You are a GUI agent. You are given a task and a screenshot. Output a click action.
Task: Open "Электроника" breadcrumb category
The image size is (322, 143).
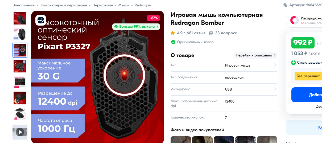(x=24, y=5)
